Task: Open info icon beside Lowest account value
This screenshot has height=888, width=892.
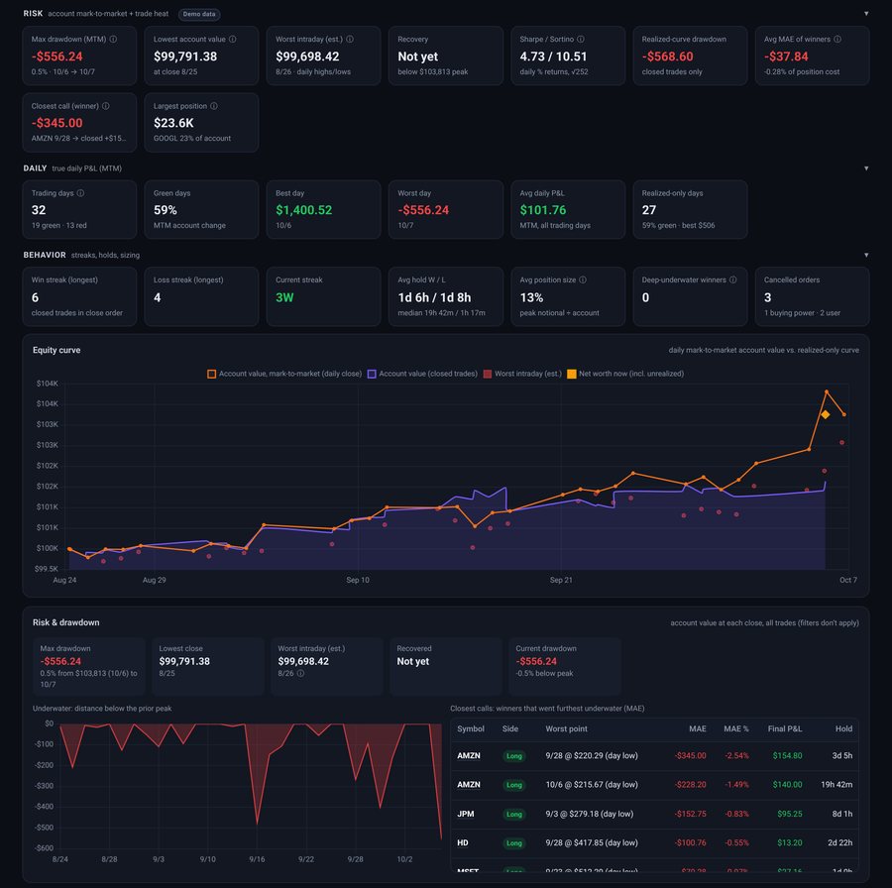Action: pyautogui.click(x=232, y=40)
